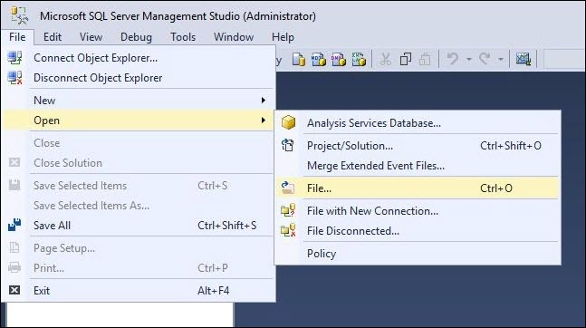Select Save Selected Items entry

tap(139, 186)
